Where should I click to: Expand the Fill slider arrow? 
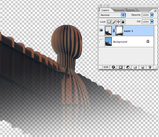coord(152,22)
